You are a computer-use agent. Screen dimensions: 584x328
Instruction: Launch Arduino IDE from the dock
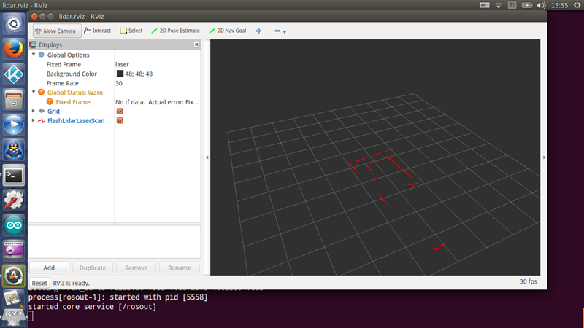pos(13,225)
